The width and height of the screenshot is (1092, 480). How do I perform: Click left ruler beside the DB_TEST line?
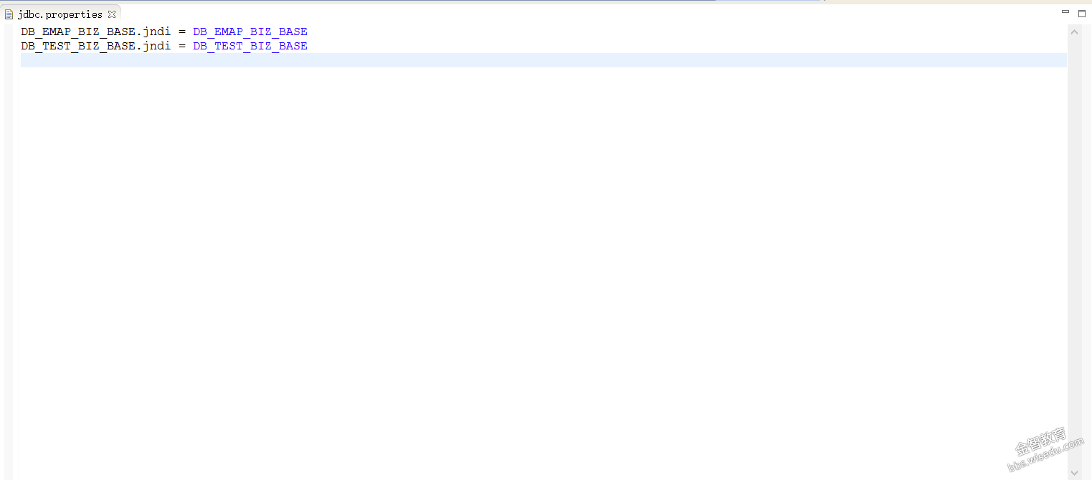(x=9, y=46)
